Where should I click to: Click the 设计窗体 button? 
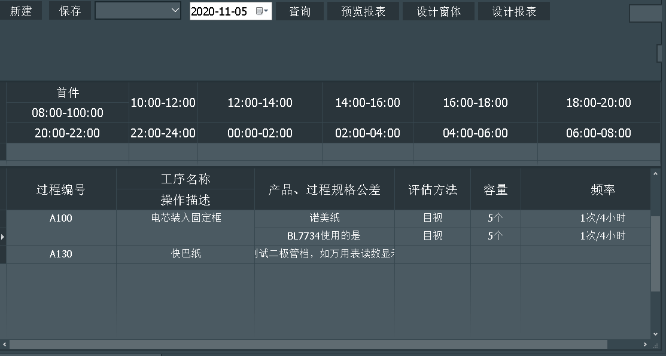click(x=438, y=10)
